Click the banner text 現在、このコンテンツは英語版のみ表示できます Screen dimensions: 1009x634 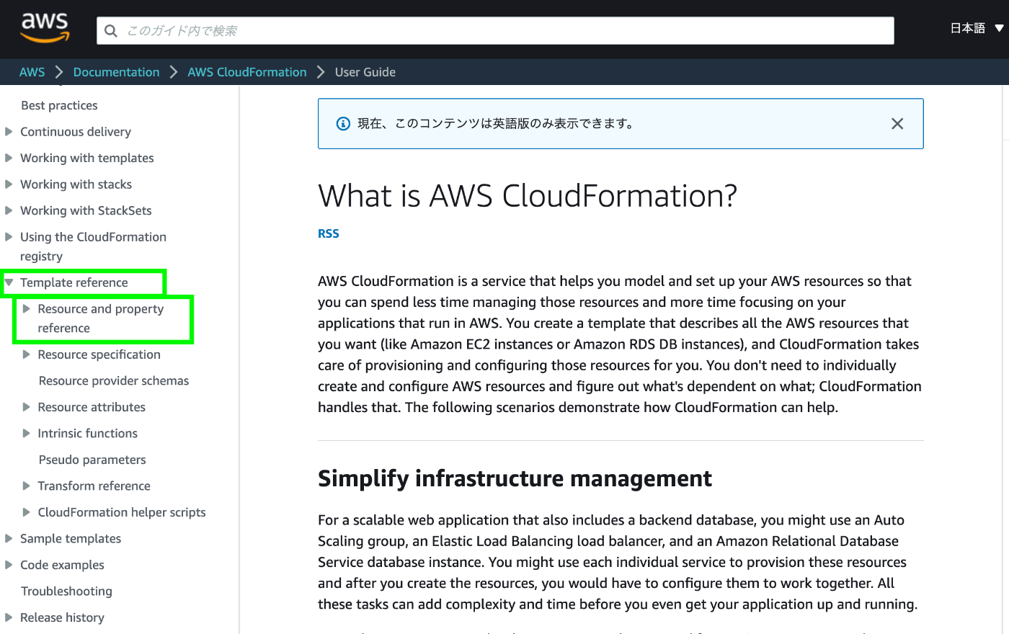coord(496,123)
